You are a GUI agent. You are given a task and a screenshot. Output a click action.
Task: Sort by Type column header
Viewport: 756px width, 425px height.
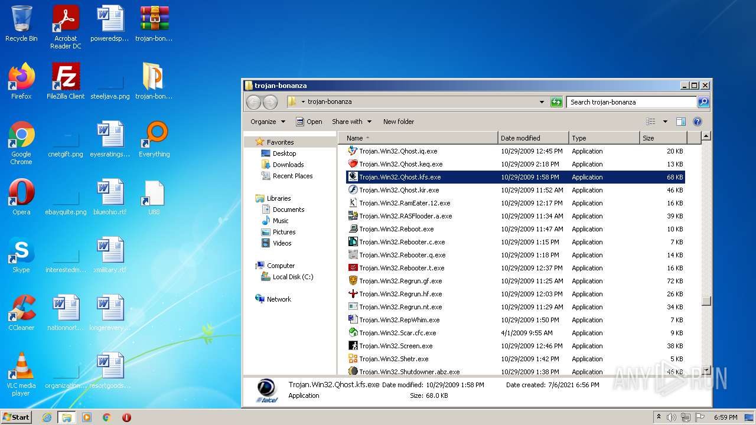point(604,138)
